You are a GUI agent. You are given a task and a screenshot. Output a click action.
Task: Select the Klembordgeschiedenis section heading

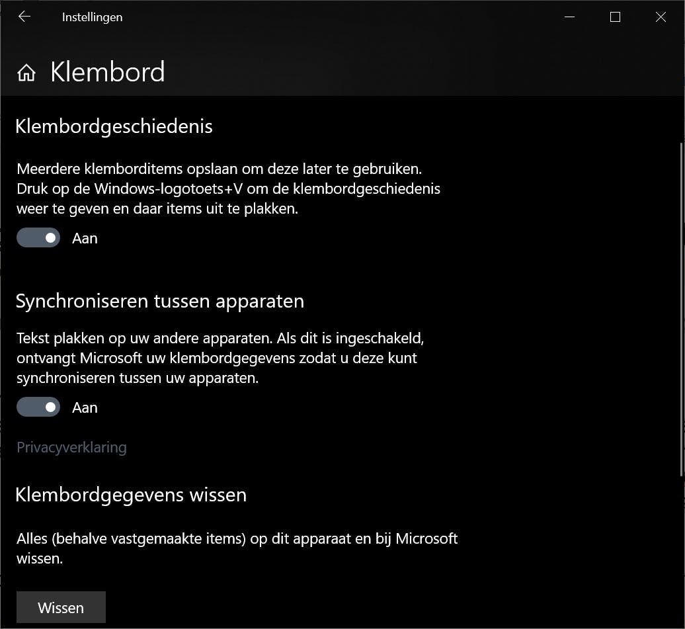114,126
